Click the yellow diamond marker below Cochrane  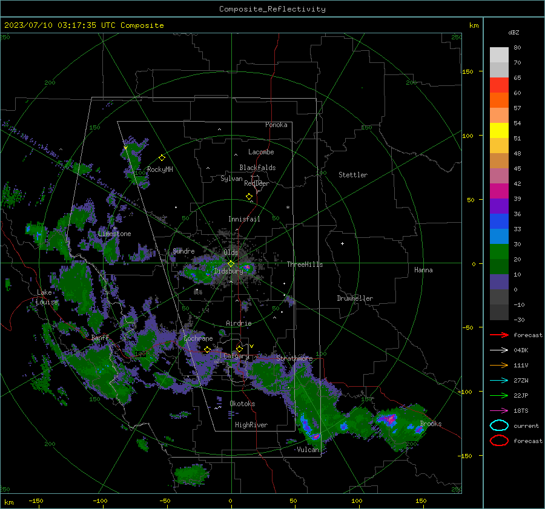pos(208,350)
